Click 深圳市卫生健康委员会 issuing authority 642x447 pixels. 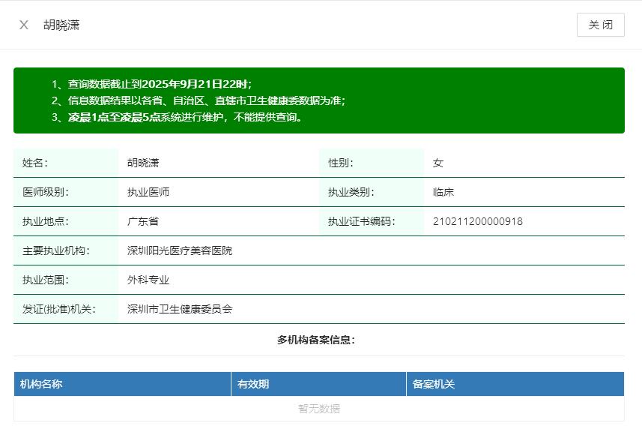tap(180, 309)
